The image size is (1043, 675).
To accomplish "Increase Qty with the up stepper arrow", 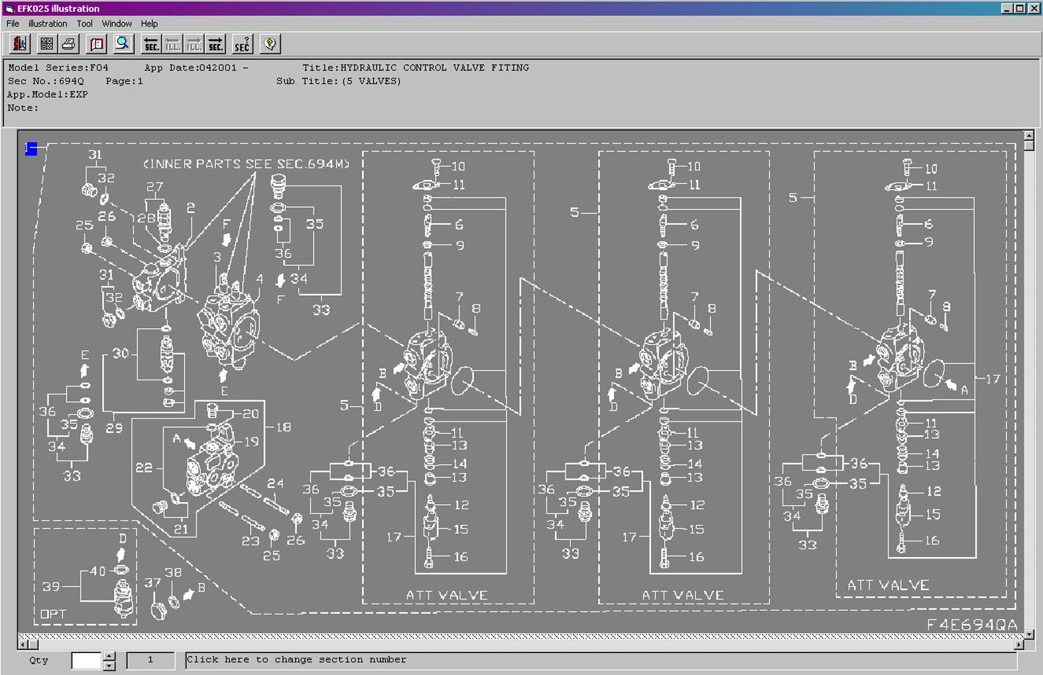I will click(x=109, y=656).
